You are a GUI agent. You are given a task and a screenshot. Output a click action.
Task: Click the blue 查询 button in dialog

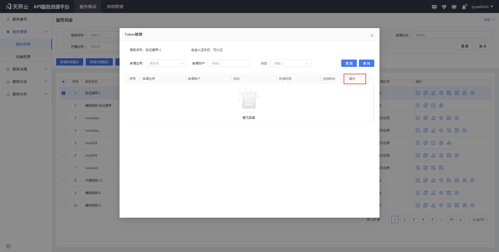click(366, 63)
